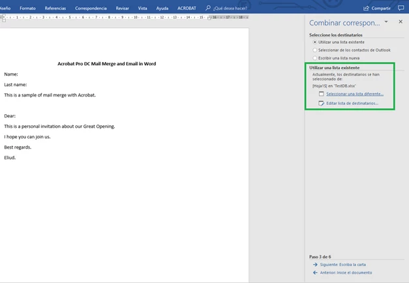Click the right indent marker on the ruler
The height and width of the screenshot is (283, 409).
[209, 18]
